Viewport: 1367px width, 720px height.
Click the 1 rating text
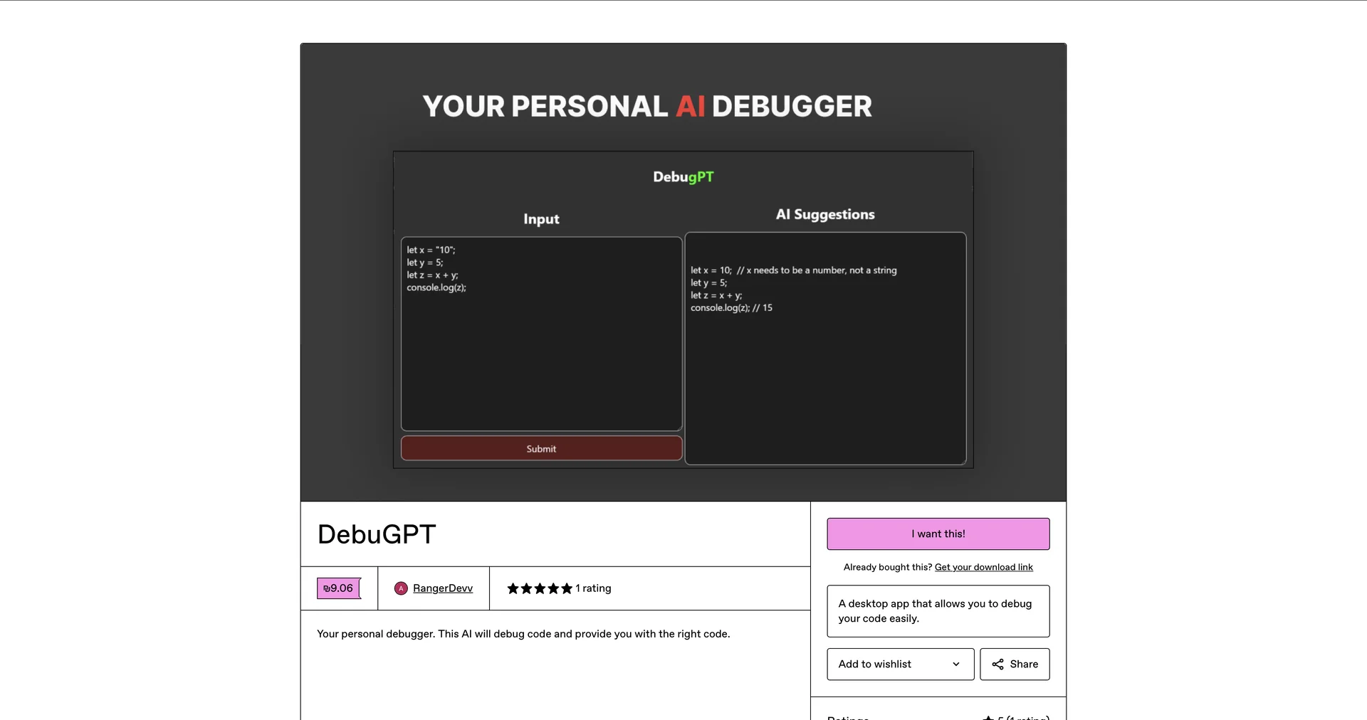[593, 588]
